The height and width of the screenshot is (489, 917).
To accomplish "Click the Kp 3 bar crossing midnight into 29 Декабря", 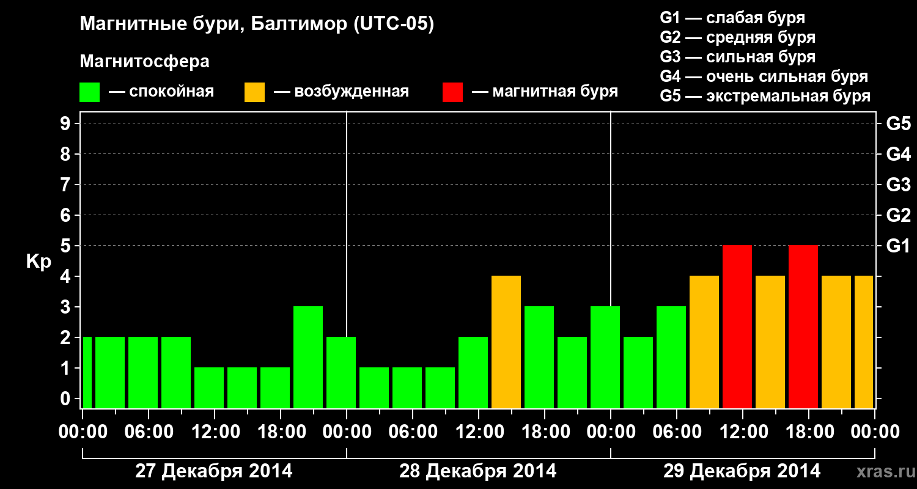I will click(605, 357).
